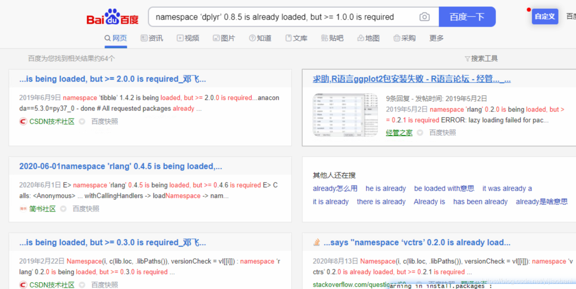The width and height of the screenshot is (576, 289).
Task: Expand dropdown arrow beside 简书社区
Action: (x=64, y=209)
